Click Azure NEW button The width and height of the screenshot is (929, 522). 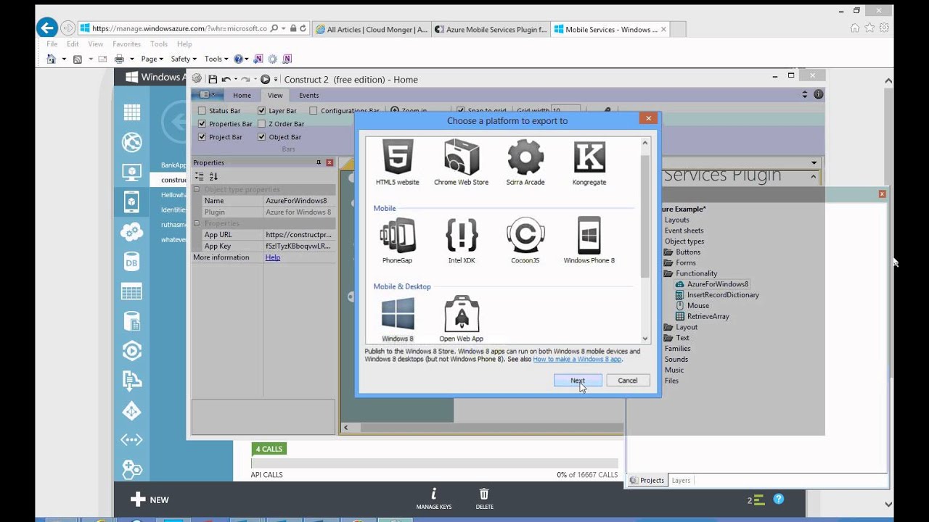click(150, 500)
